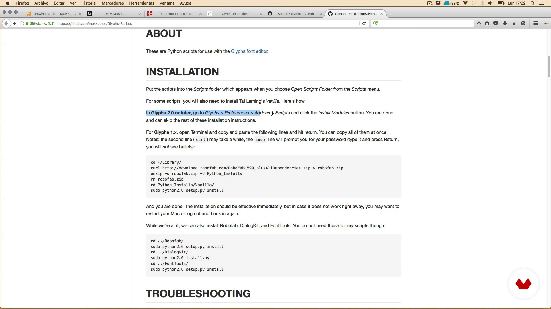The width and height of the screenshot is (551, 309).
Task: Click 'cd Python_Installs/Vanilla/' code line
Action: click(182, 185)
